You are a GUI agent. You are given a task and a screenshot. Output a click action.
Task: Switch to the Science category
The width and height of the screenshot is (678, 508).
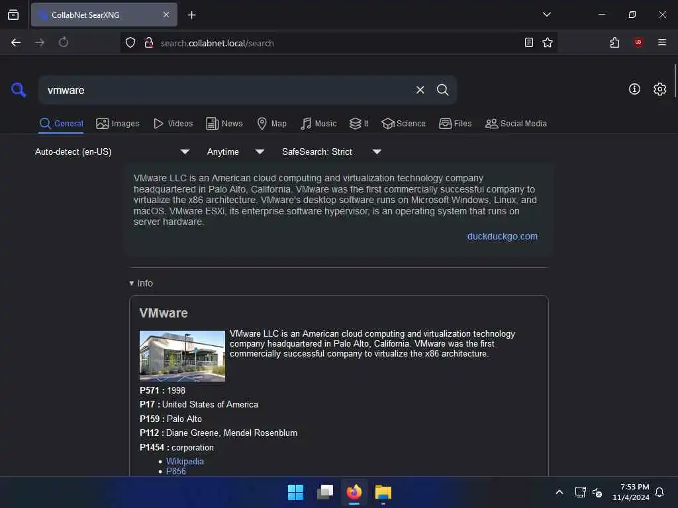(x=403, y=124)
